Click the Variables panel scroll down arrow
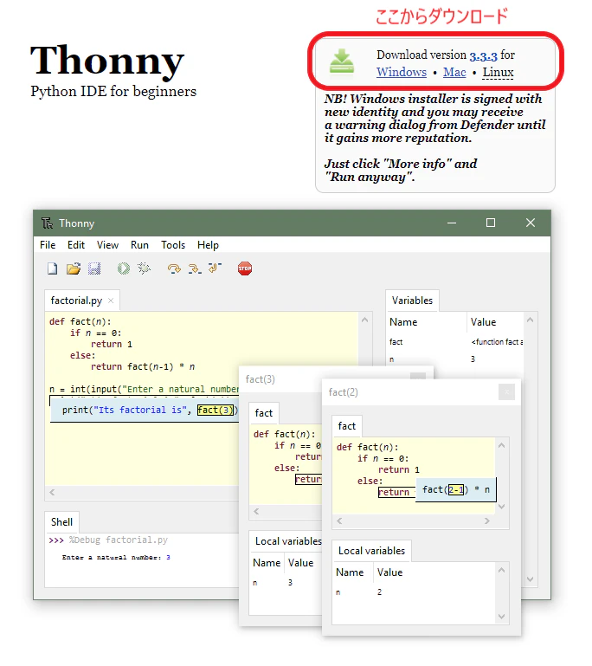This screenshot has width=592, height=666. (x=530, y=579)
